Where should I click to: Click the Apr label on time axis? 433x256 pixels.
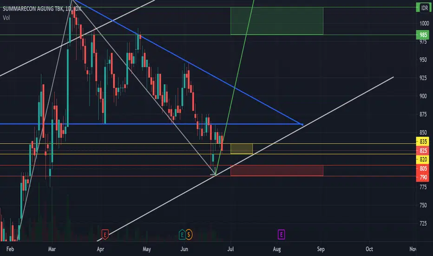(x=100, y=249)
